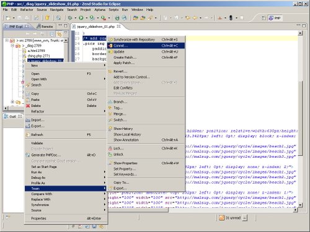Image resolution: width=310 pixels, height=232 pixels.
Task: Open the External Tools dropdown arrow
Action: click(109, 18)
